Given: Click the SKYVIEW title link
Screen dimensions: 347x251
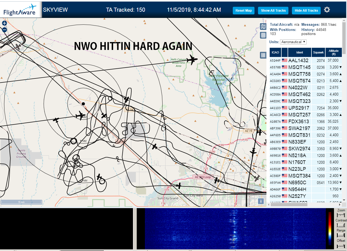Looking at the screenshot, I should 55,10.
